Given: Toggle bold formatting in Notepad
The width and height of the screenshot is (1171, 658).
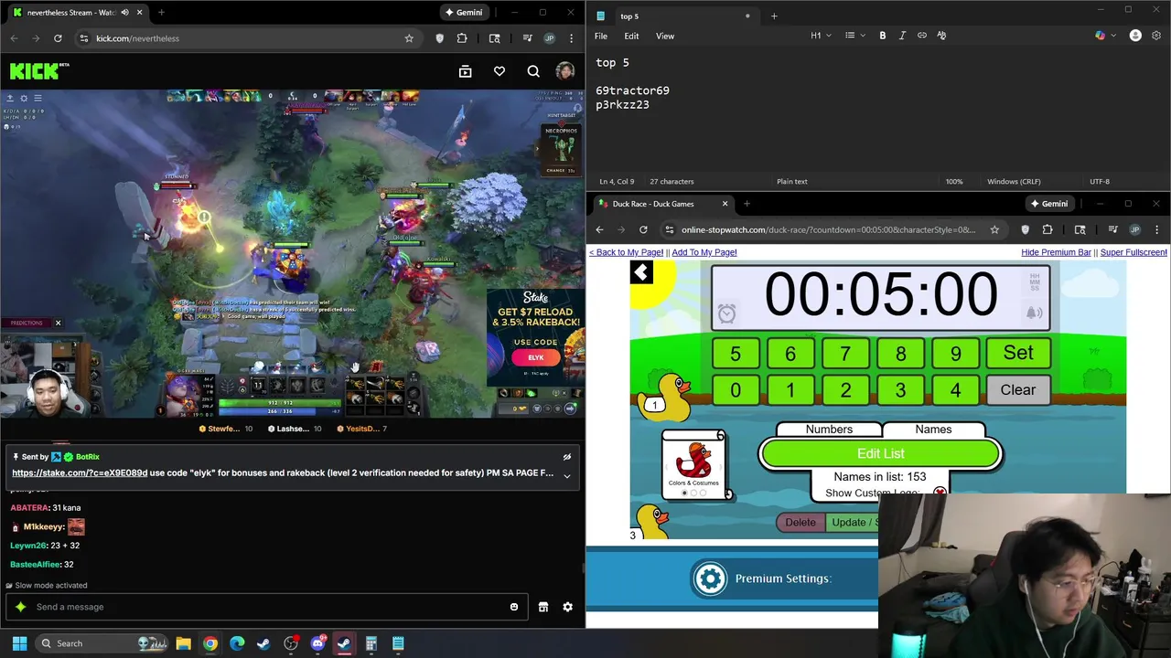Looking at the screenshot, I should click(x=883, y=36).
